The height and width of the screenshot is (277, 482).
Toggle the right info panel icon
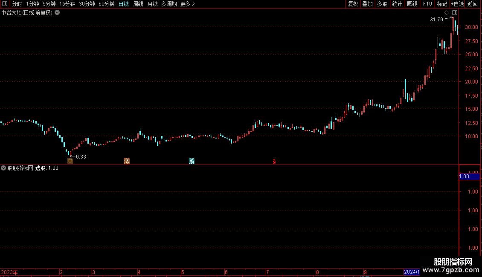[x=455, y=13]
